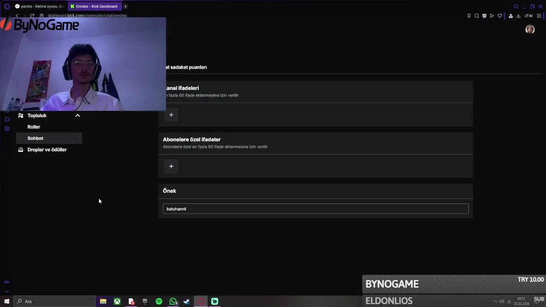
Task: Open the browser profile person icon
Action: click(511, 16)
